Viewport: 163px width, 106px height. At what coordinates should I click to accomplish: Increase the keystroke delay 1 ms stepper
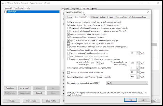138,67
